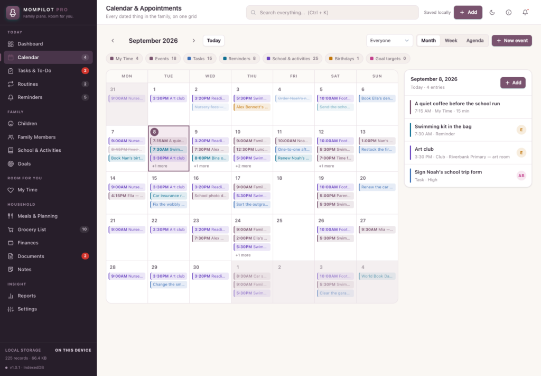The width and height of the screenshot is (541, 376).
Task: Click the search magnifier icon
Action: click(x=253, y=13)
